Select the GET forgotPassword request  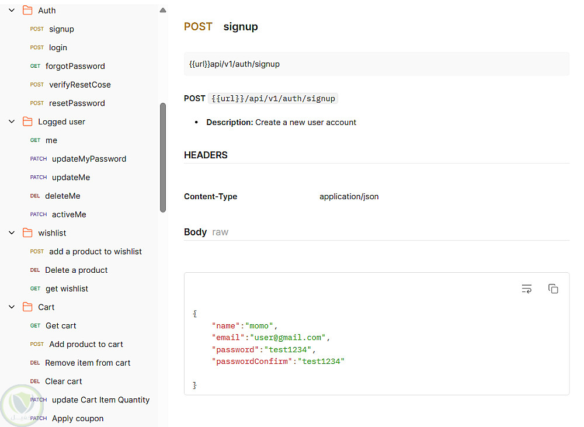75,66
